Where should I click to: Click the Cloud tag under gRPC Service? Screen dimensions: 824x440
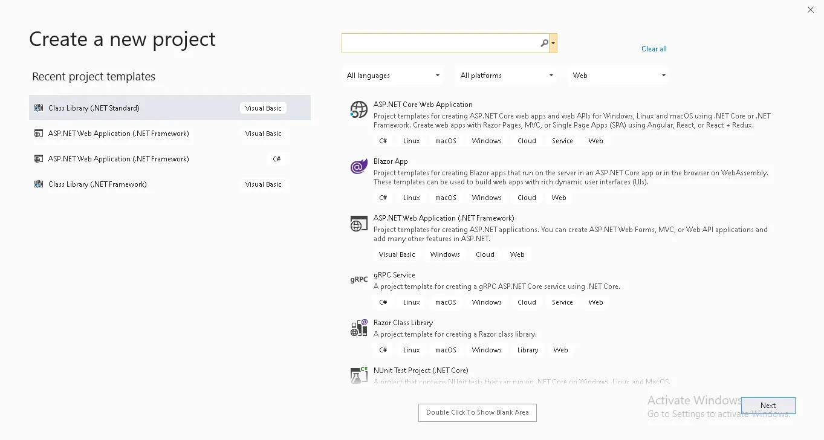pyautogui.click(x=527, y=302)
